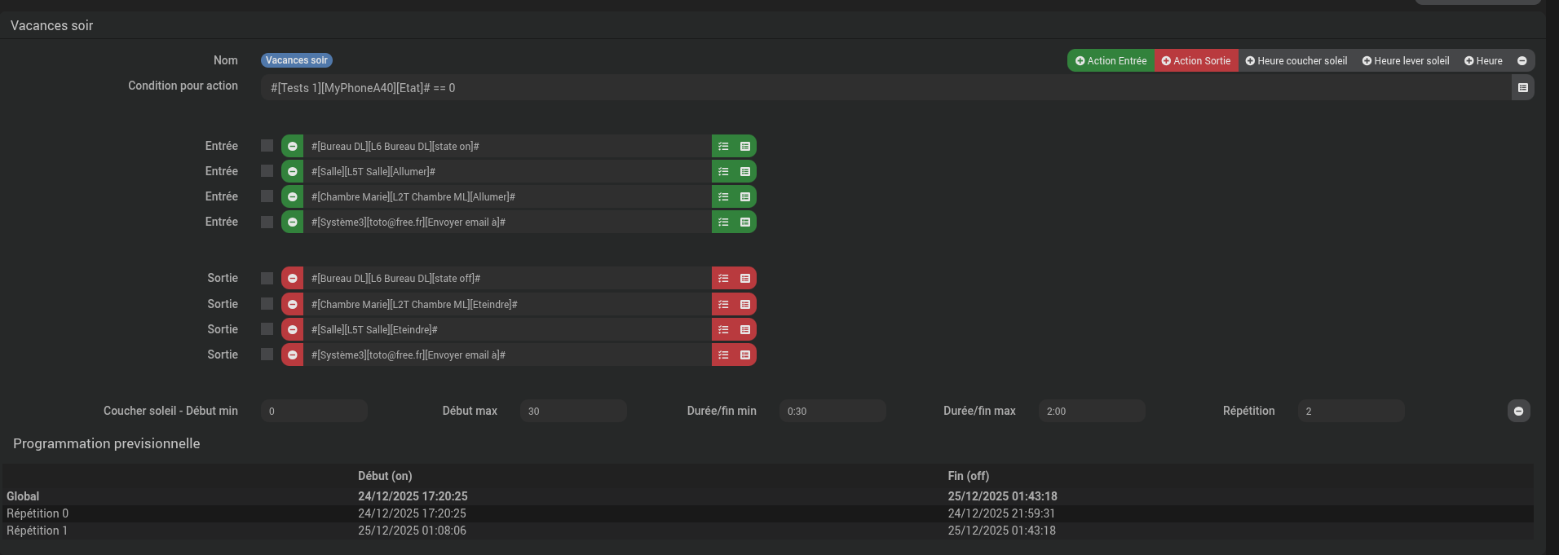
Task: Open command selector for Bureau DL state off
Action: pyautogui.click(x=745, y=278)
